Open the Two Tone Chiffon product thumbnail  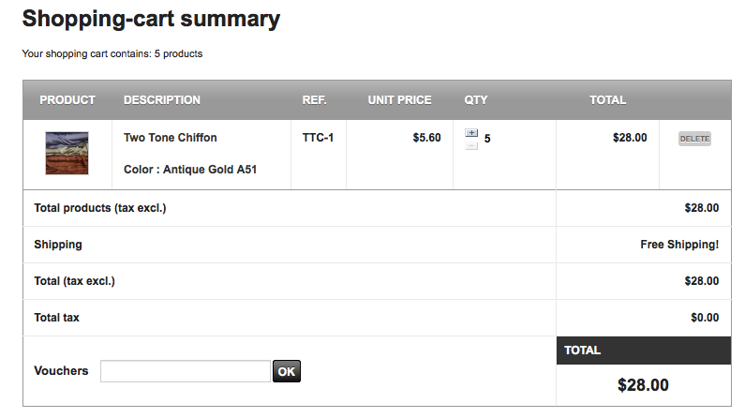(x=67, y=153)
